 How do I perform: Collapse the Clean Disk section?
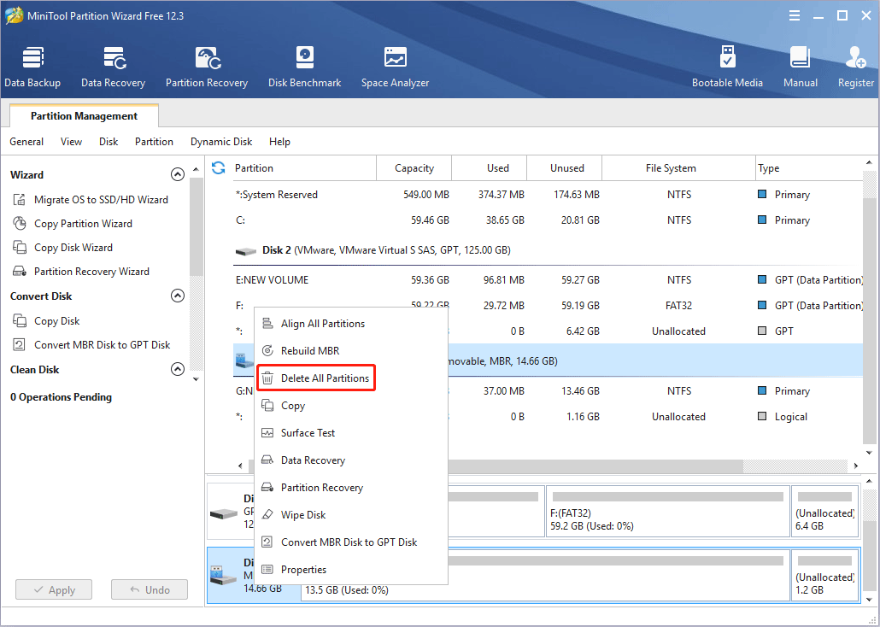[x=178, y=369]
